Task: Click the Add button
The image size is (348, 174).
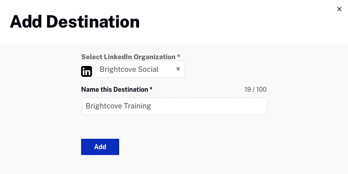Action: pos(100,147)
